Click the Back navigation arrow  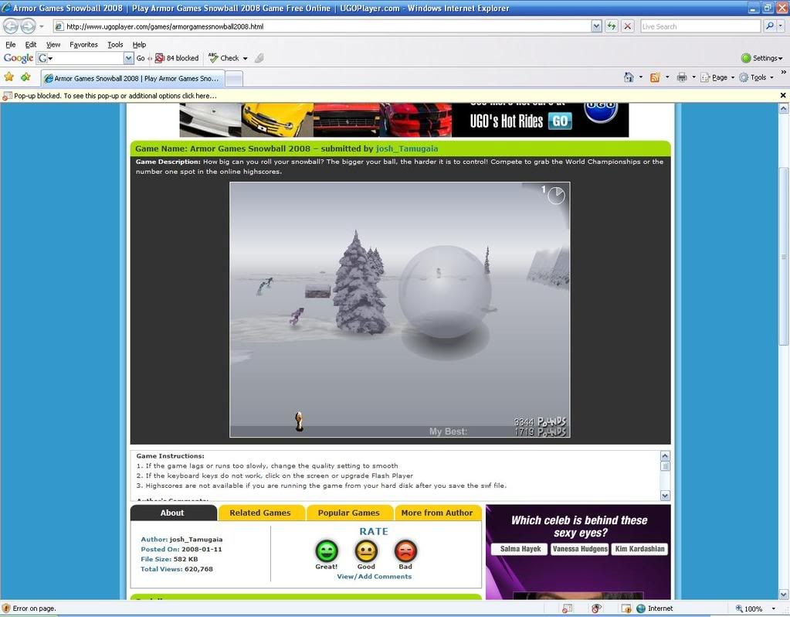point(12,26)
